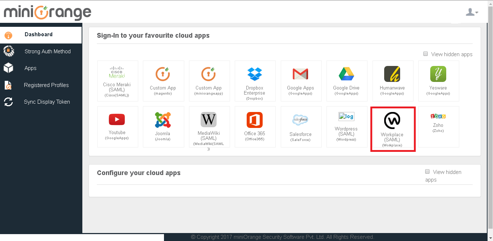Go to Registered Profiles

click(x=46, y=85)
